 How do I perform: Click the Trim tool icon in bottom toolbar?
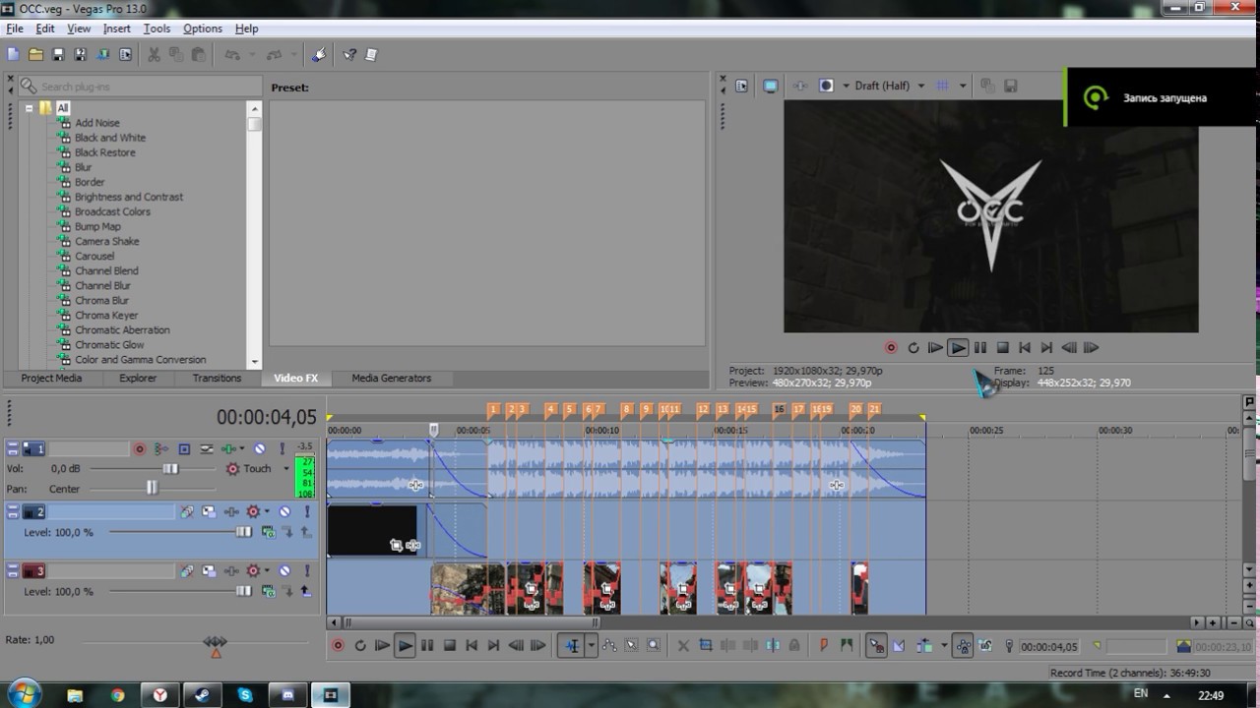[706, 646]
